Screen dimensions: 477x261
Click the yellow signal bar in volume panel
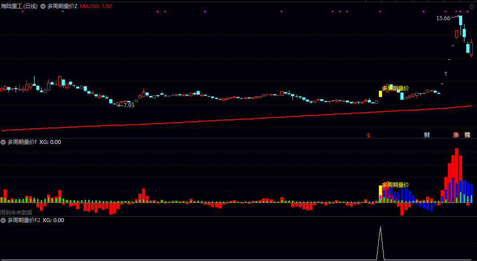tap(380, 191)
